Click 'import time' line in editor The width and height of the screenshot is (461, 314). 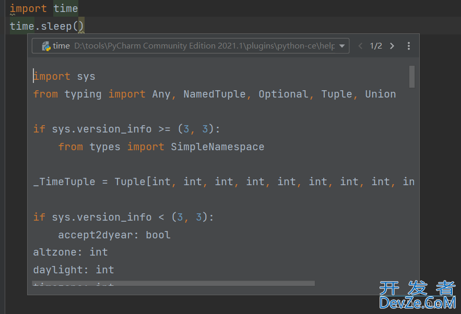pos(44,8)
